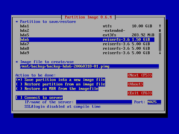Pick the hda7 partition entry
The width and height of the screenshot is (179, 134).
click(84, 44)
